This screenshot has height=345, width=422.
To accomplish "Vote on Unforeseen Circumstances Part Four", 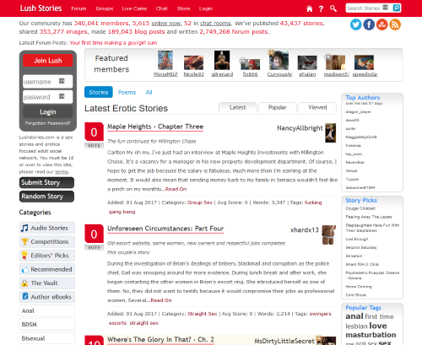I will pos(94,247).
